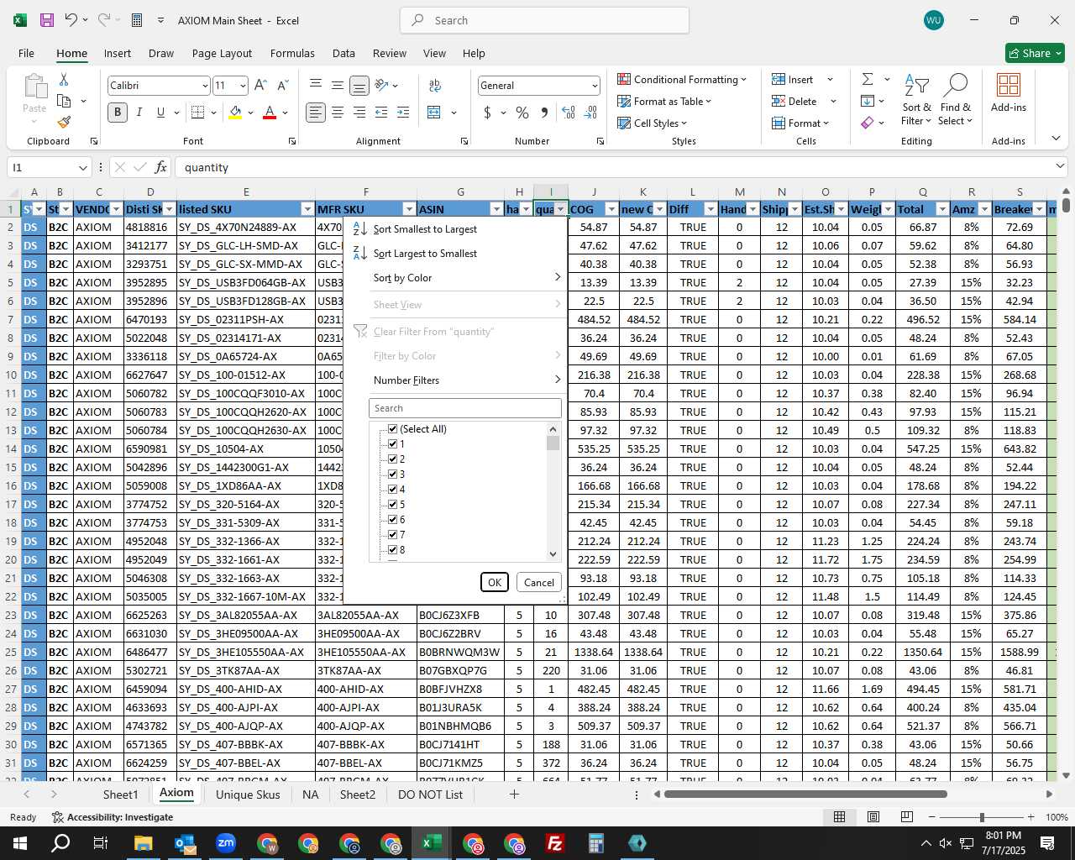
Task: Click the formula bar showing quantity
Action: (620, 167)
